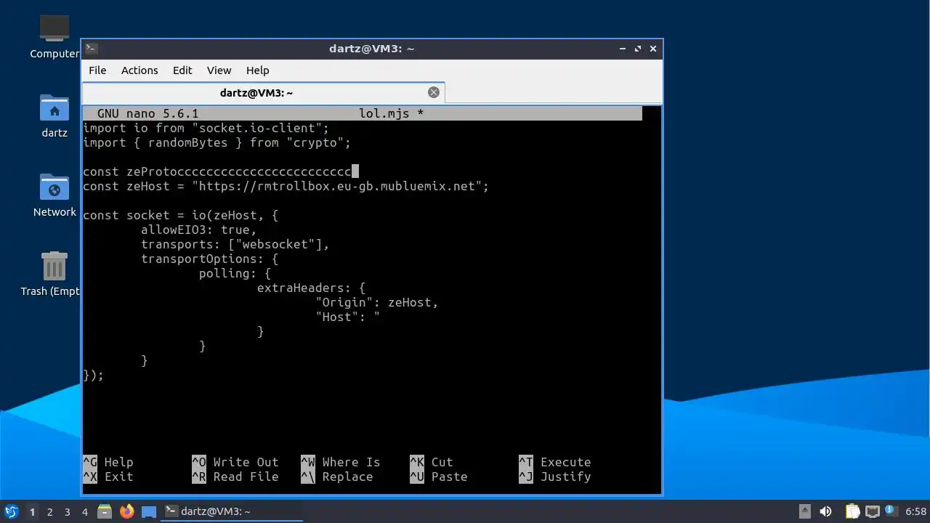Click the ^J Justify shortcut hint
Screen dimensions: 930x523
(554, 477)
